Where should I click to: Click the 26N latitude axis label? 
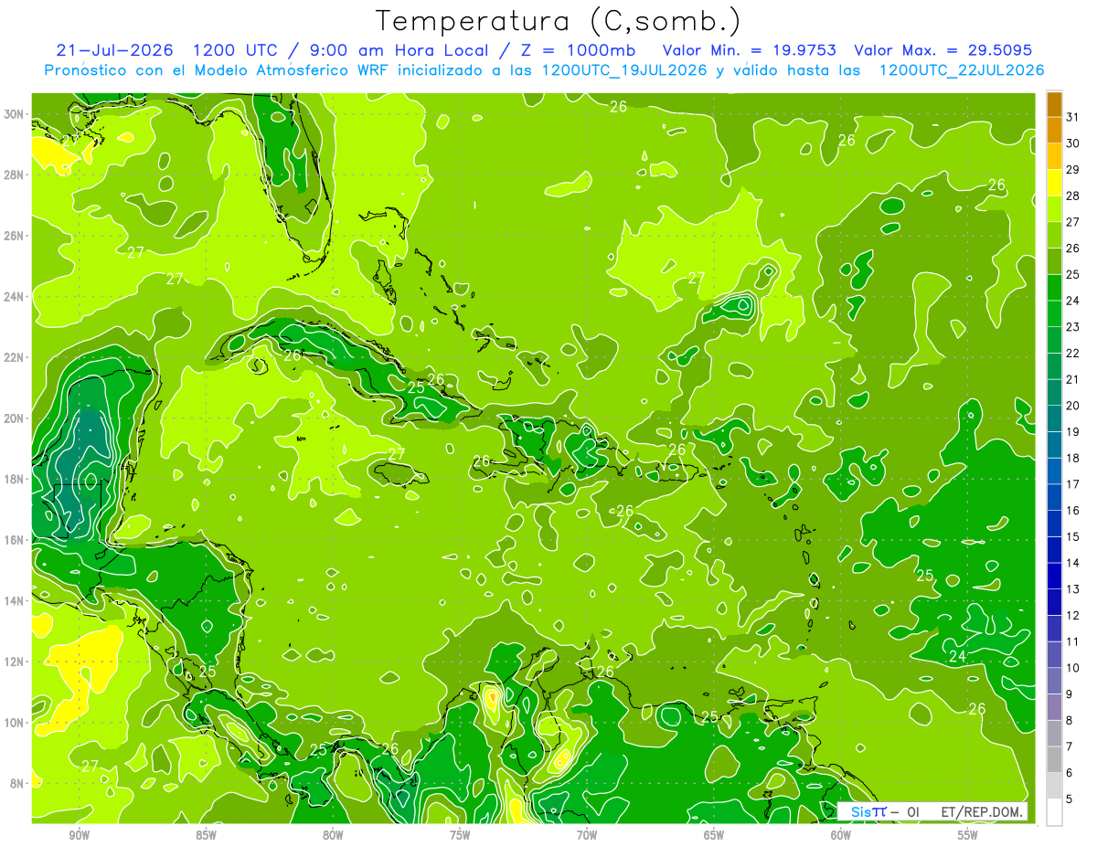(15, 236)
